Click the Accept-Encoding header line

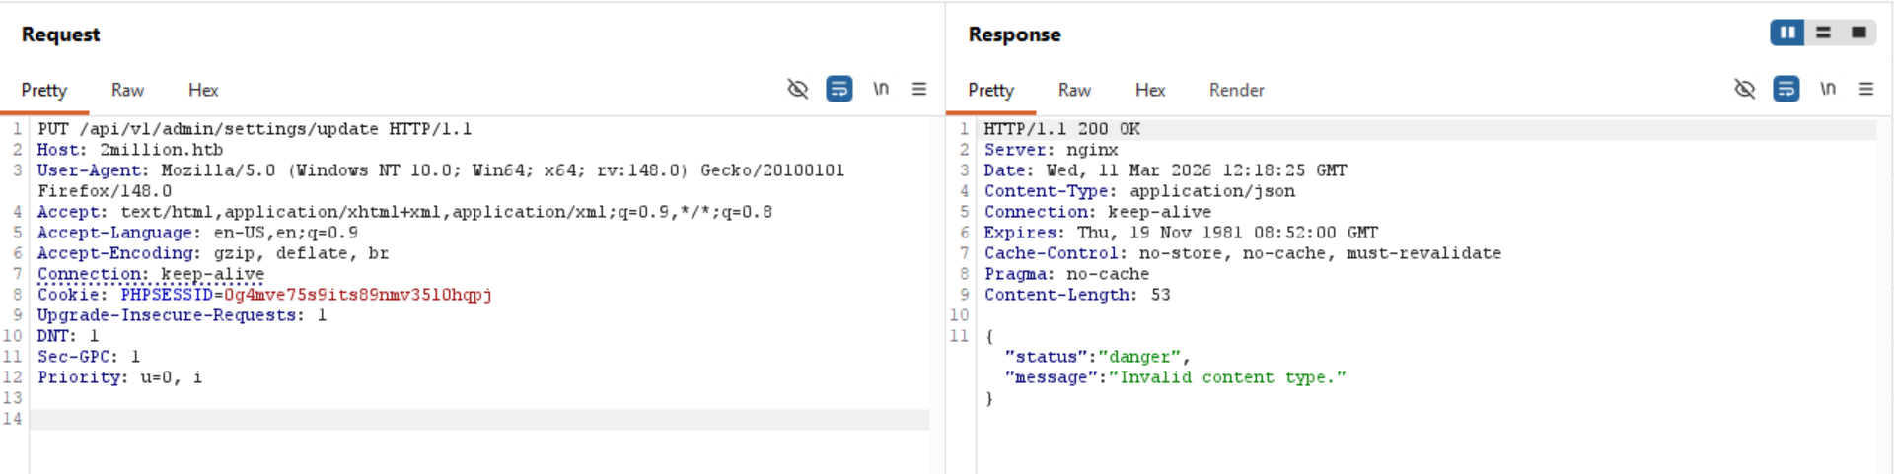point(213,253)
